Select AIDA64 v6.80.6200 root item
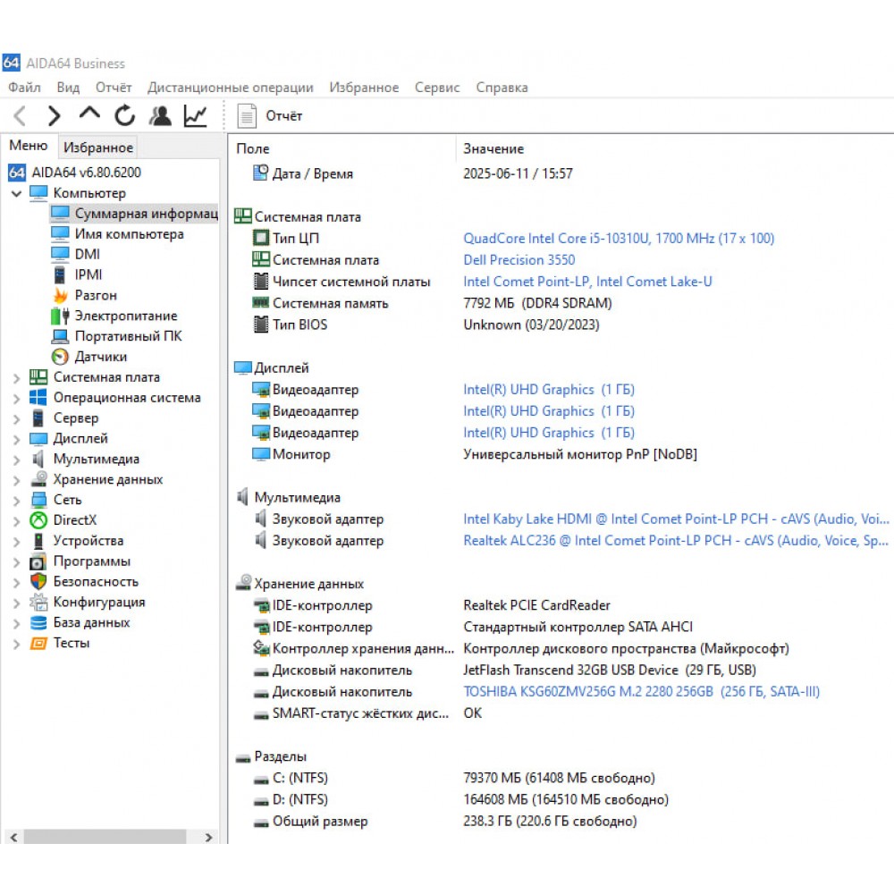The width and height of the screenshot is (894, 894). click(x=75, y=173)
